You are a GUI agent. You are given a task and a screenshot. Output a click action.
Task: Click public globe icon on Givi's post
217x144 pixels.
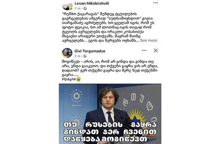[x=85, y=56]
